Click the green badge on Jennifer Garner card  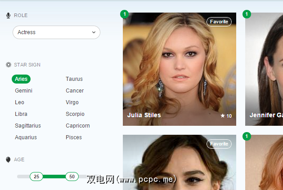tap(247, 14)
